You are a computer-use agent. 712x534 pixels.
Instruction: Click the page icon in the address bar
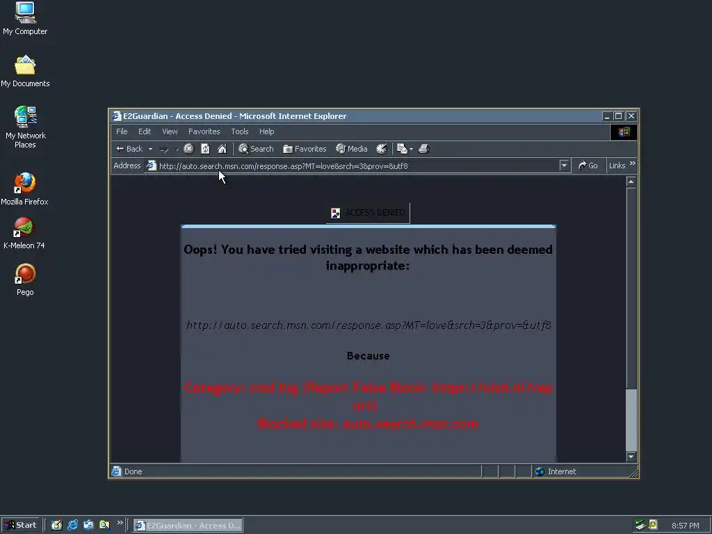click(x=151, y=165)
